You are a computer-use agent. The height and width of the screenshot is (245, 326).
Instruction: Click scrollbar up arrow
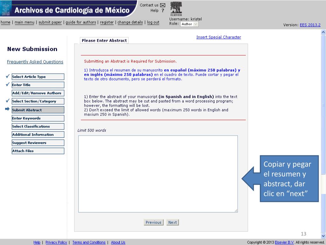tap(323, 32)
